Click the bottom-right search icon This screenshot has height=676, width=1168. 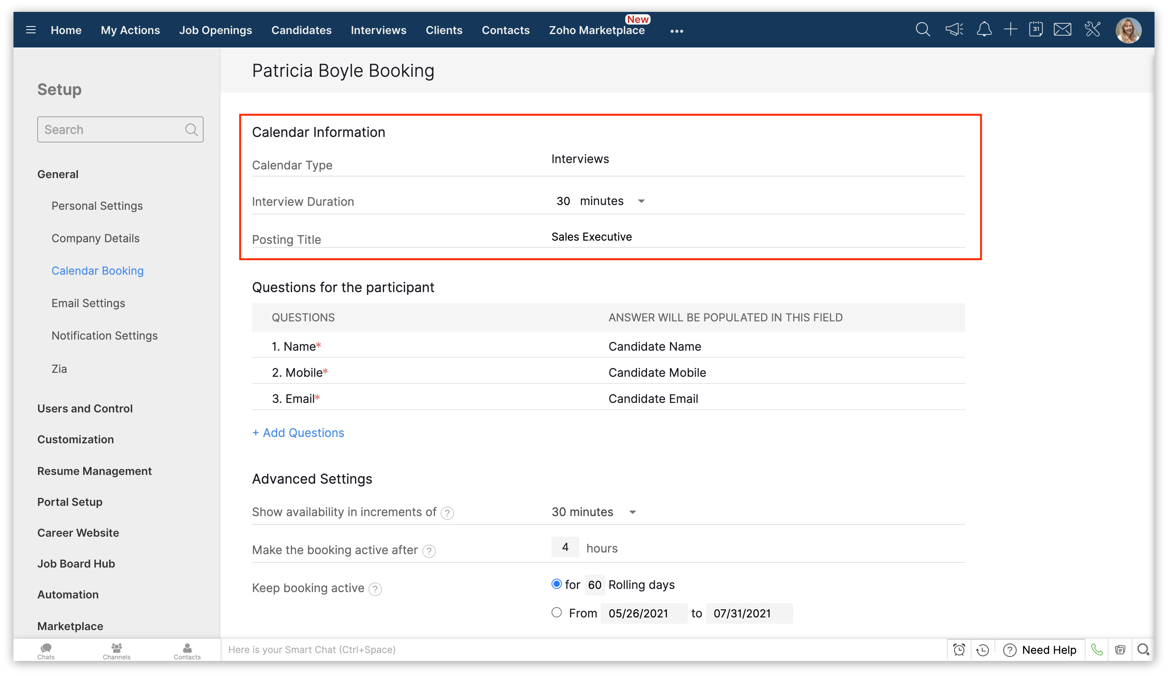[x=1143, y=649]
